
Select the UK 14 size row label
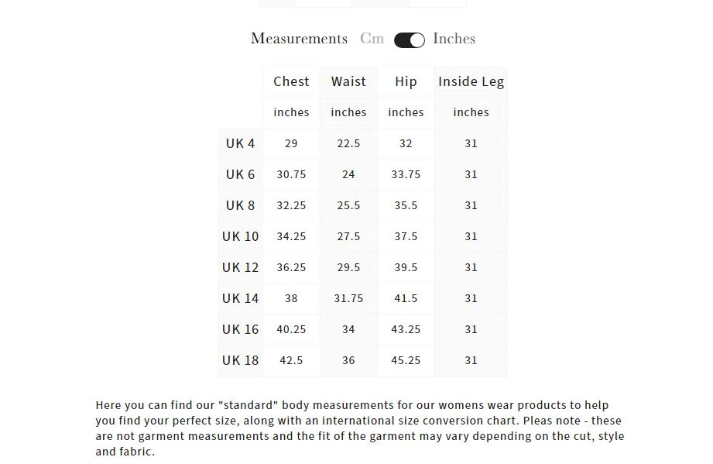[x=240, y=298]
